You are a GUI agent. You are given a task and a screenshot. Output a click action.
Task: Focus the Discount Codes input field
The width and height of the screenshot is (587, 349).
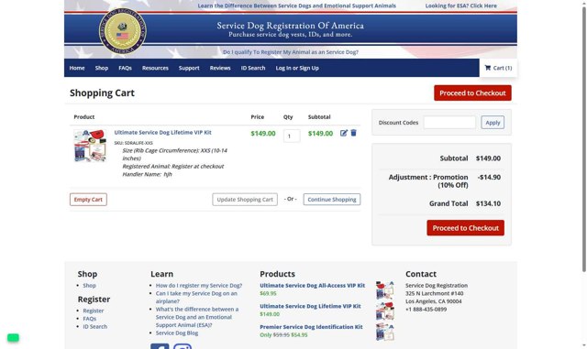pyautogui.click(x=449, y=123)
